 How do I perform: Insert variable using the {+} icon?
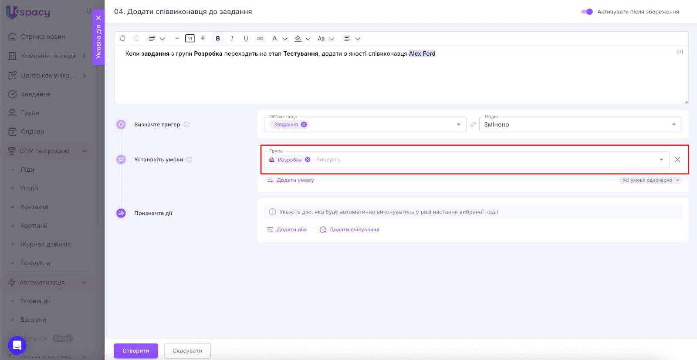680,52
